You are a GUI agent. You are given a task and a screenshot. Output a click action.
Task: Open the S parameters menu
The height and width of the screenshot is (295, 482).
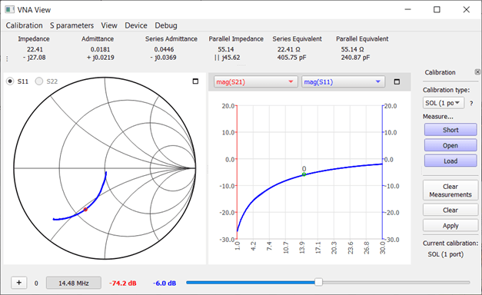72,25
